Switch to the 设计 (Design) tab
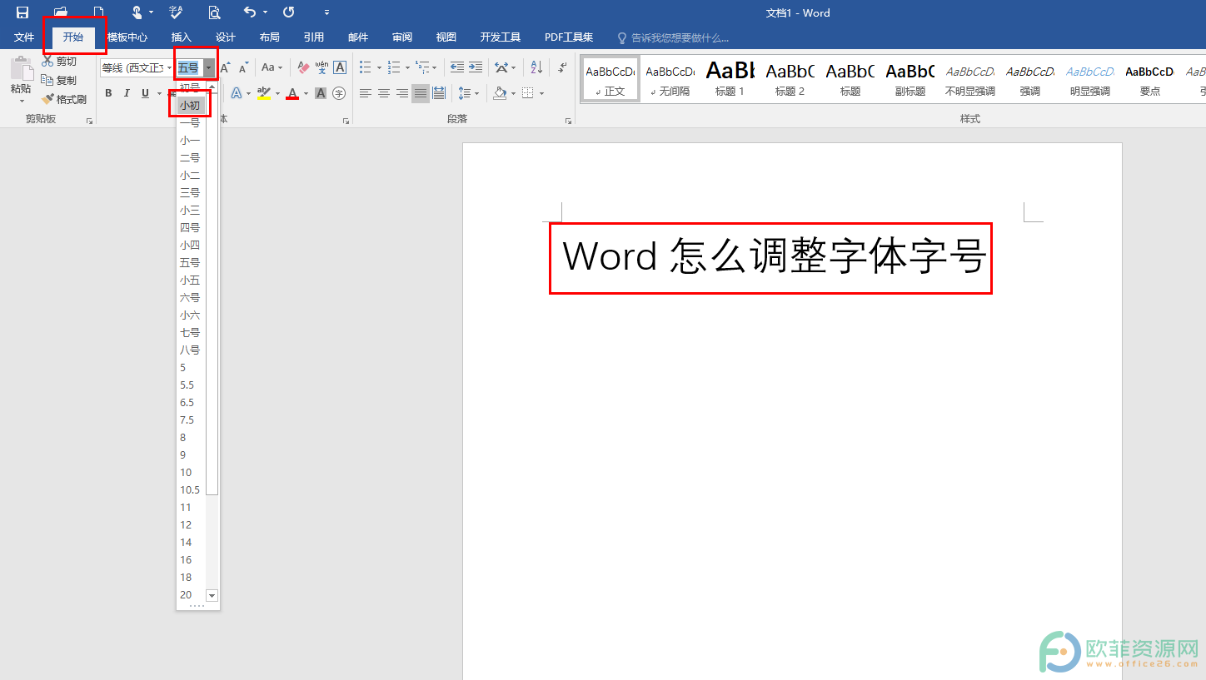1206x680 pixels. pyautogui.click(x=226, y=37)
